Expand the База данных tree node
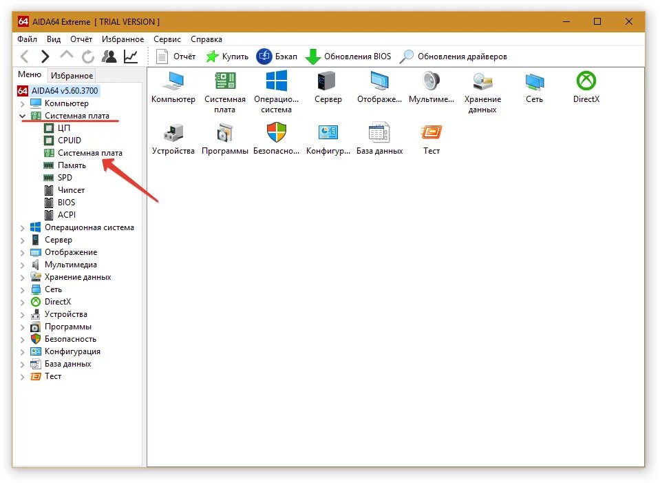The width and height of the screenshot is (660, 483). [x=22, y=364]
